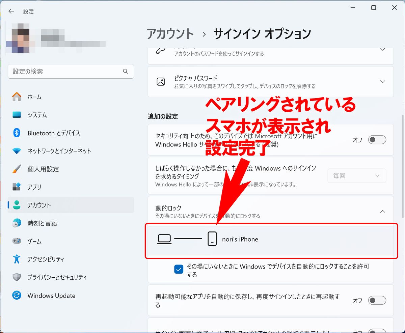Click the password key icon
The height and width of the screenshot is (333, 405).
pos(161,51)
